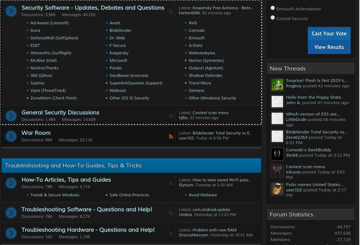Select Emsisoft Antimalware poll option
Image resolution: width=360 pixels, height=245 pixels.
click(273, 8)
